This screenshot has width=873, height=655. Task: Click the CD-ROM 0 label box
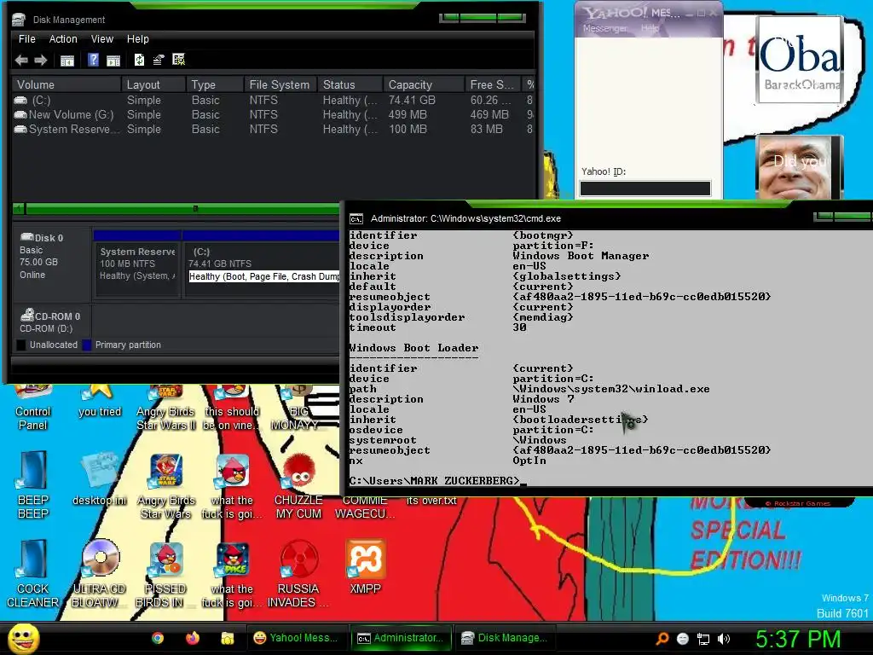pos(51,322)
